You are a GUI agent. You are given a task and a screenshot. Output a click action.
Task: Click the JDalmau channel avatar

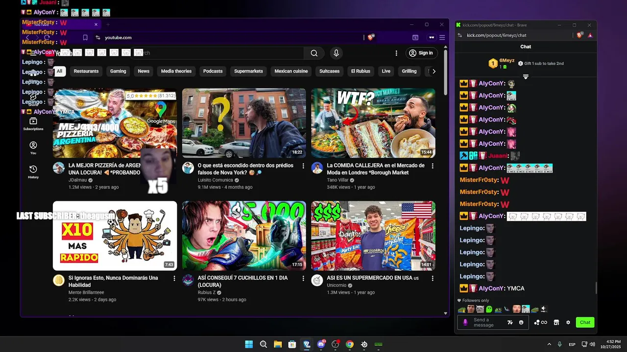59,168
